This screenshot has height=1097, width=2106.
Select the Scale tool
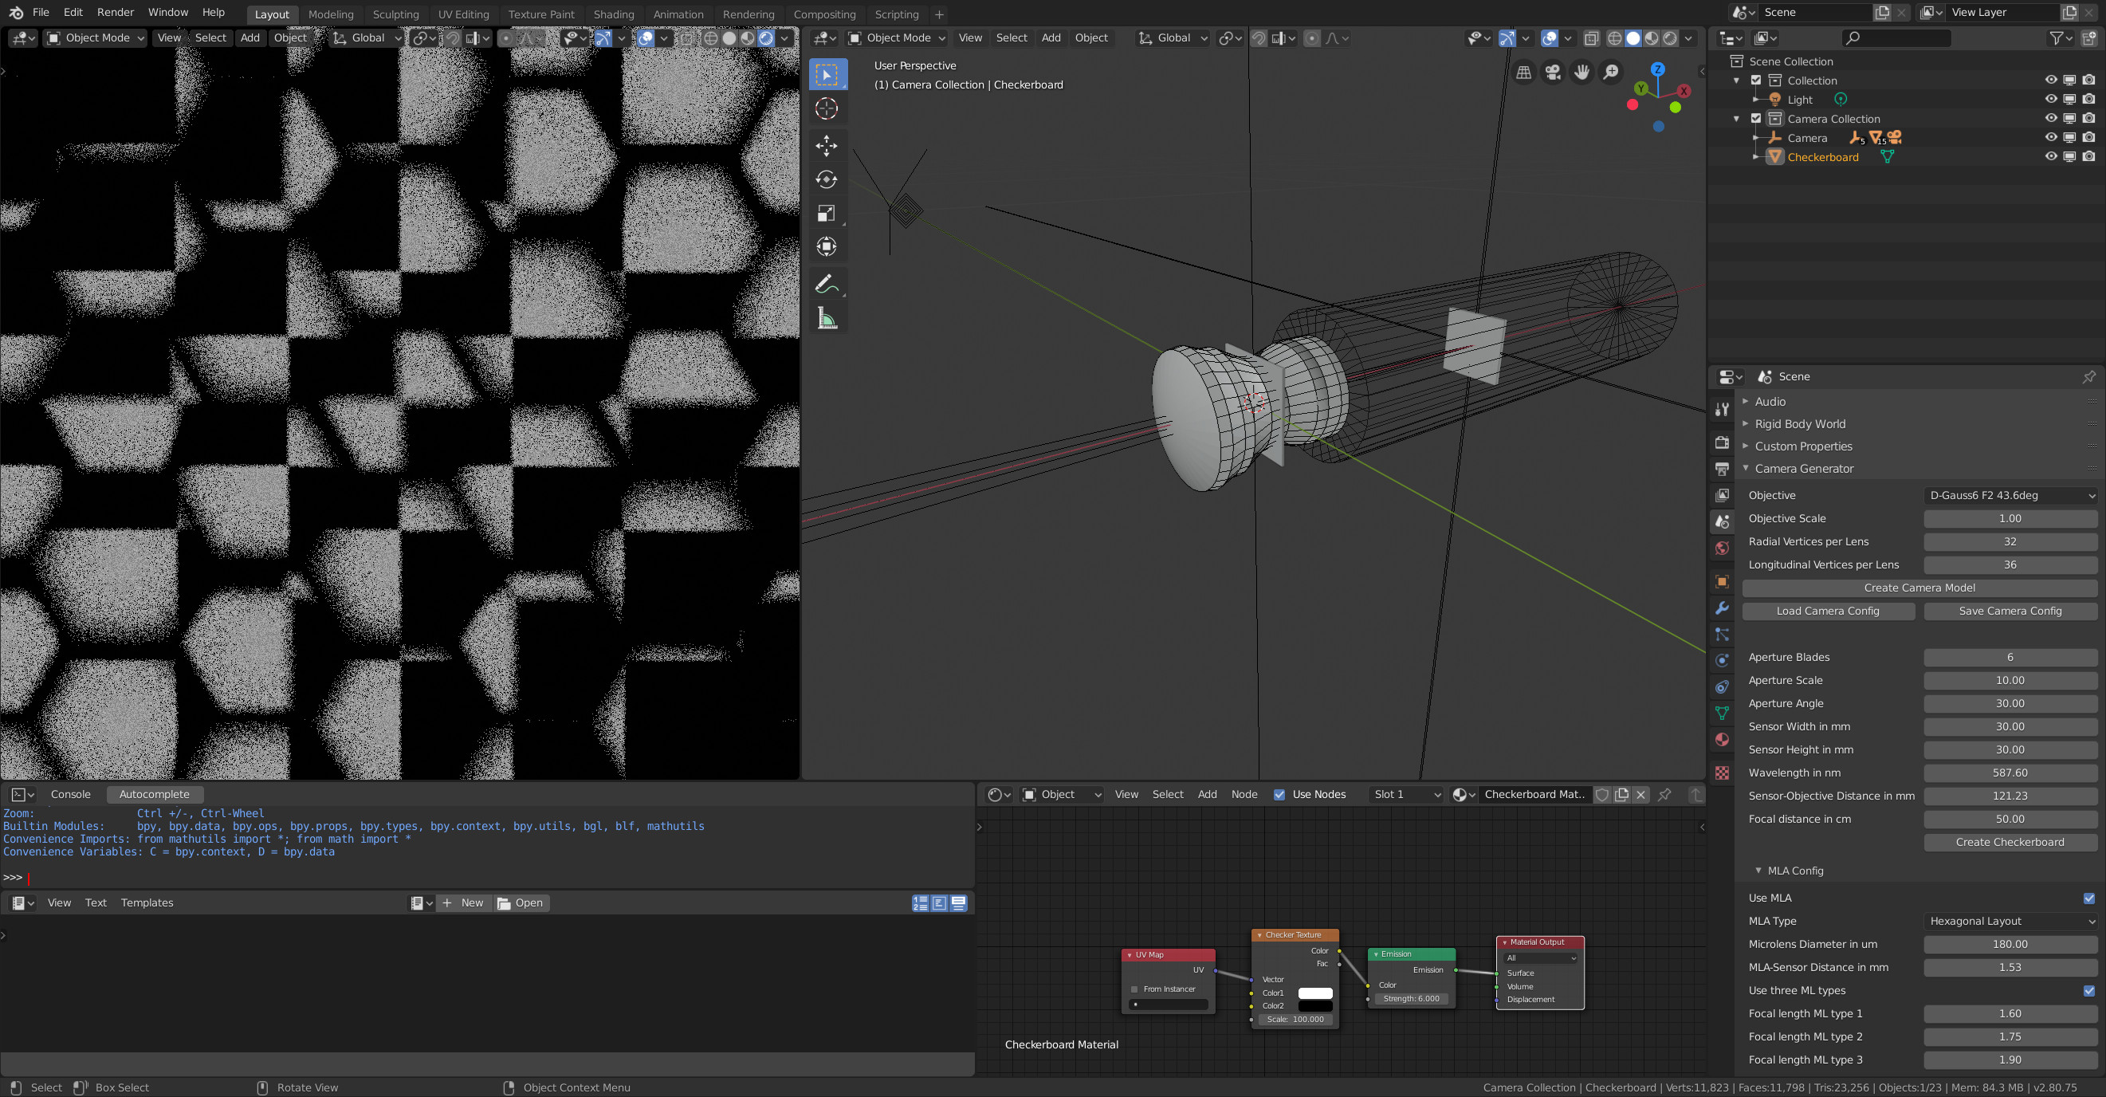[x=827, y=213]
